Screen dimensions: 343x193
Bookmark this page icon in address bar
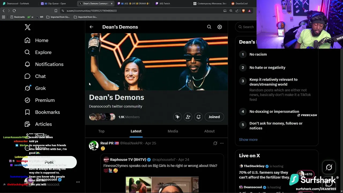coord(56,11)
